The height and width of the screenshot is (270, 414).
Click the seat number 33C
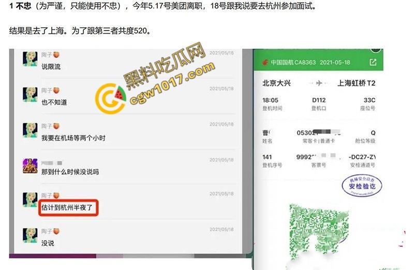369,100
